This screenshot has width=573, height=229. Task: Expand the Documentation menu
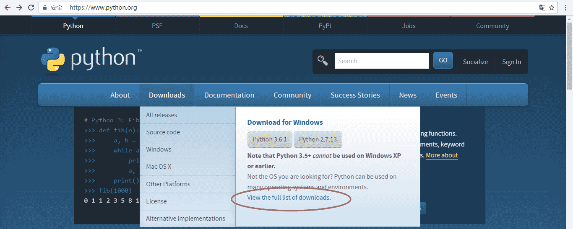pyautogui.click(x=229, y=95)
